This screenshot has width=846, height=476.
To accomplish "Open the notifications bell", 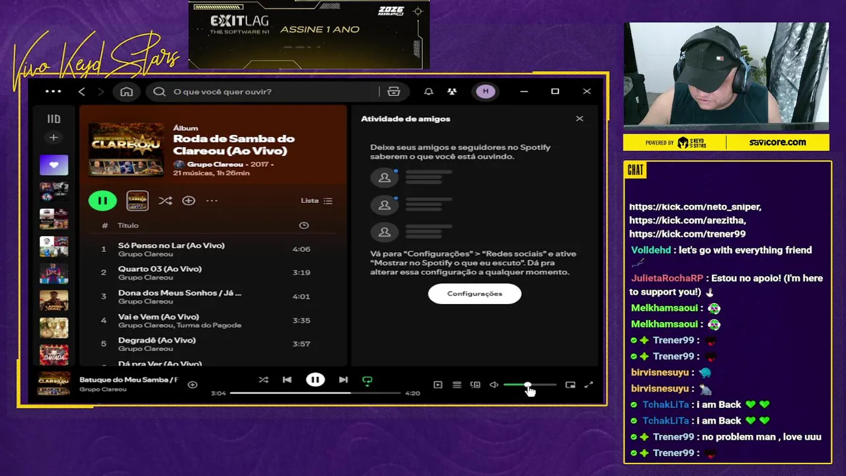I will click(429, 92).
